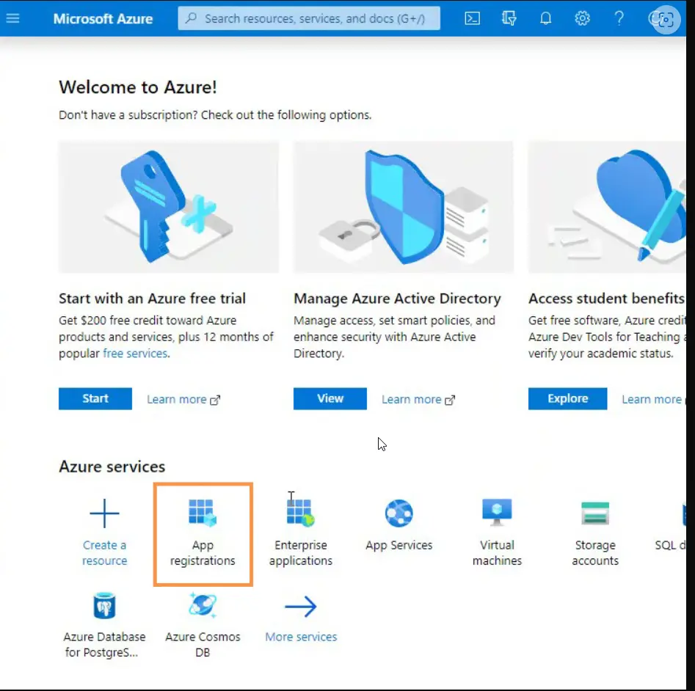Click the Start free trial button

pyautogui.click(x=95, y=398)
